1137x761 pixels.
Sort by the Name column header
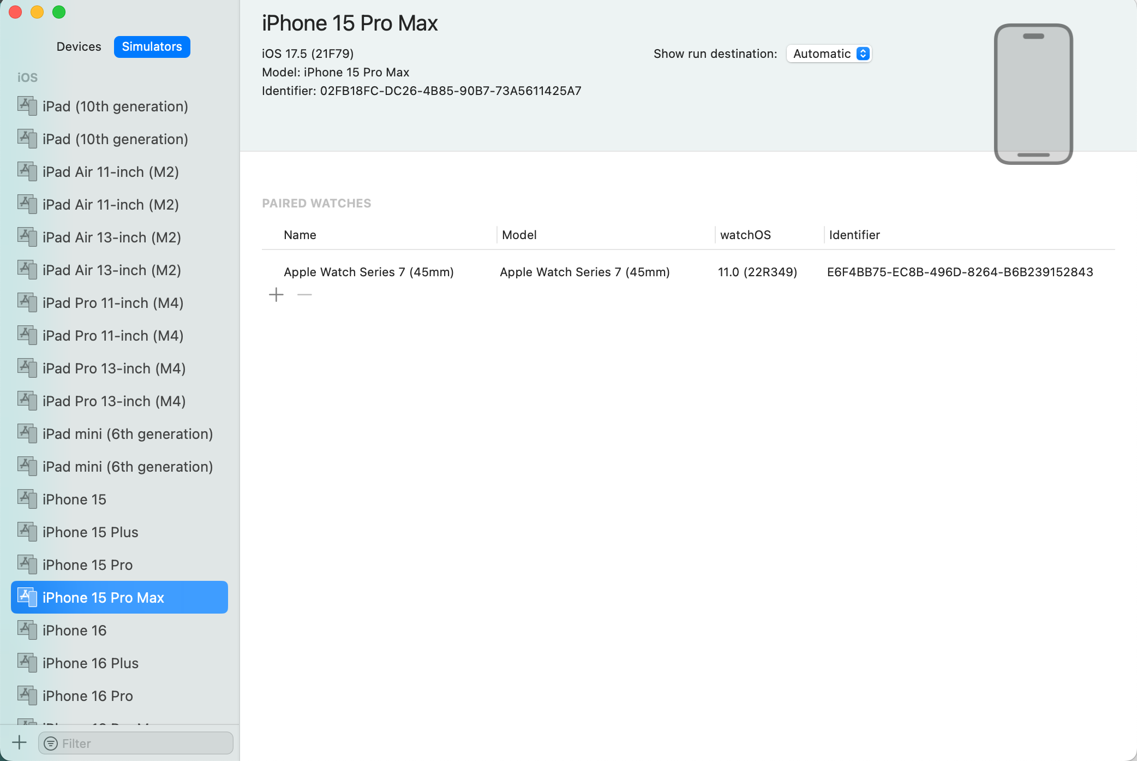click(x=300, y=235)
